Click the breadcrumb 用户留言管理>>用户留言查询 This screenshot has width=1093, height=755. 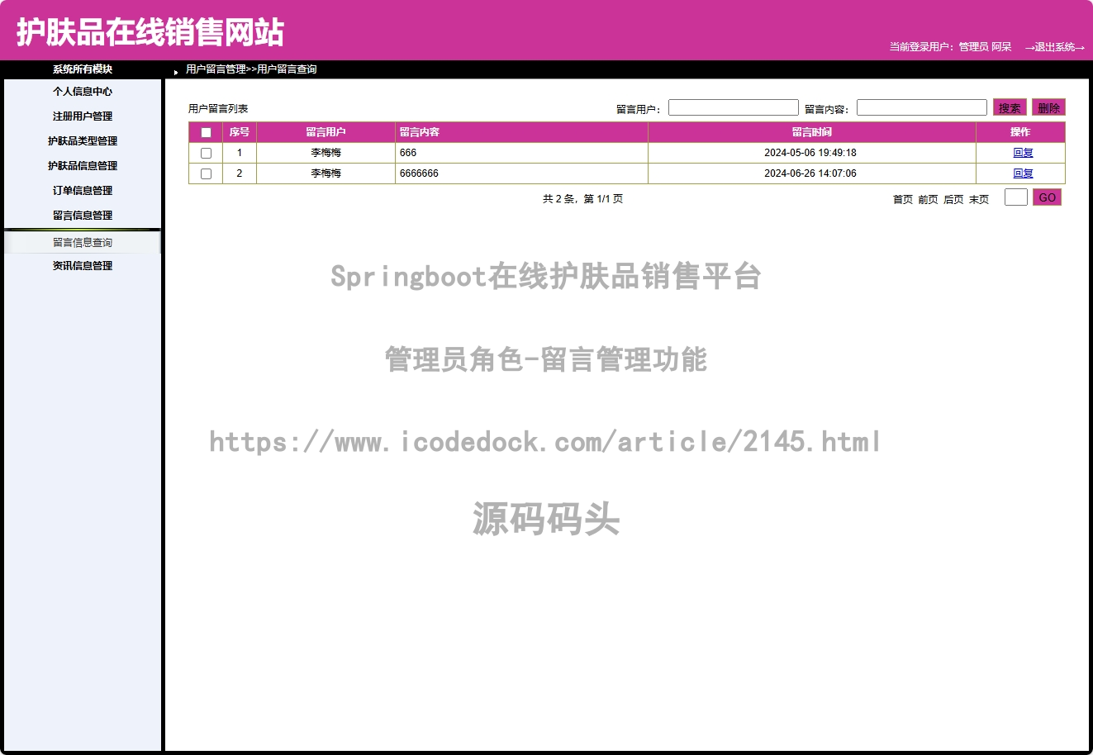tap(251, 69)
